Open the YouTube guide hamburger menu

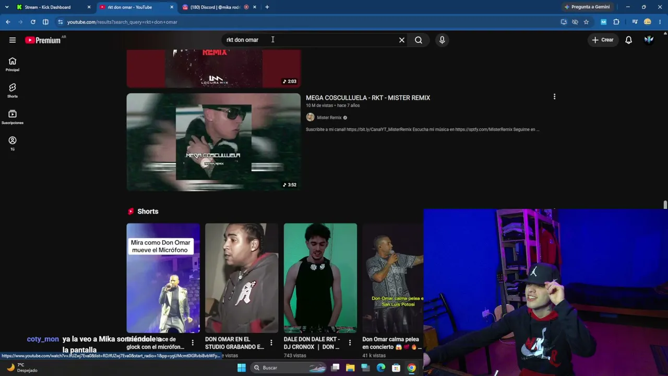tap(13, 40)
